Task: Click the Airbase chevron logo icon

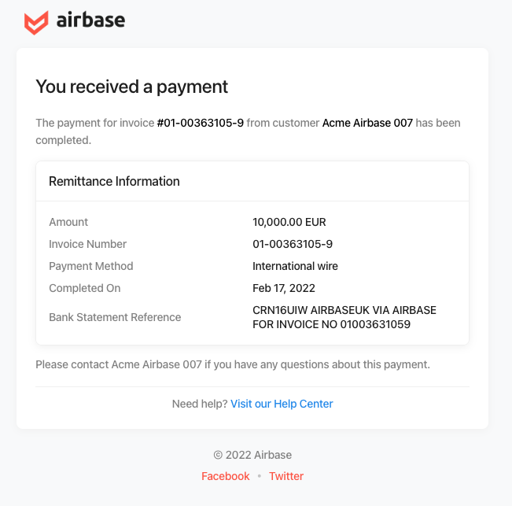Action: point(36,23)
